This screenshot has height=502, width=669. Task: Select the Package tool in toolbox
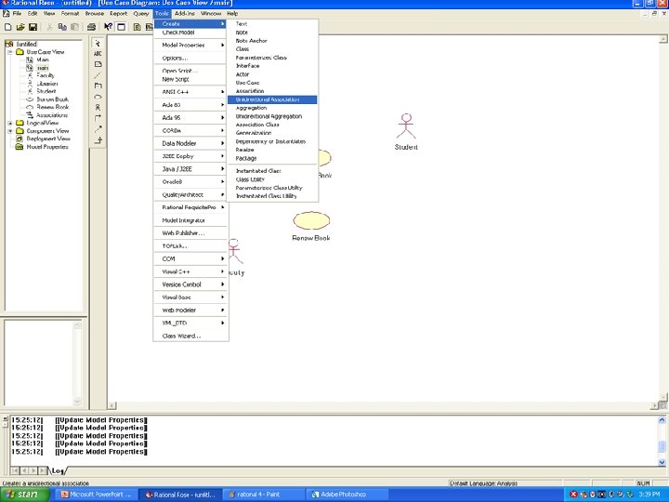point(98,86)
